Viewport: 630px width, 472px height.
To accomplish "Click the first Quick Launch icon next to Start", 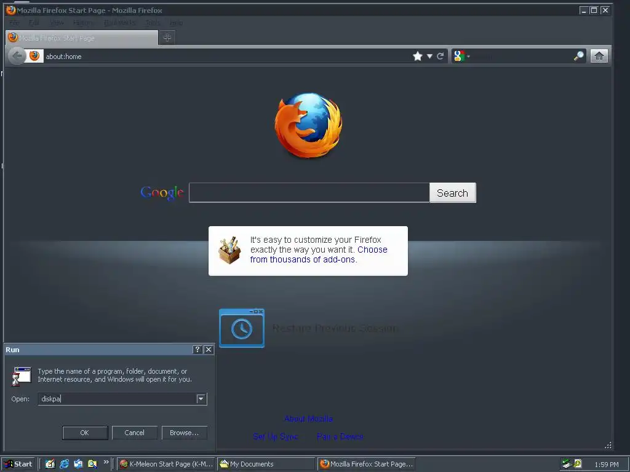I will [x=50, y=464].
